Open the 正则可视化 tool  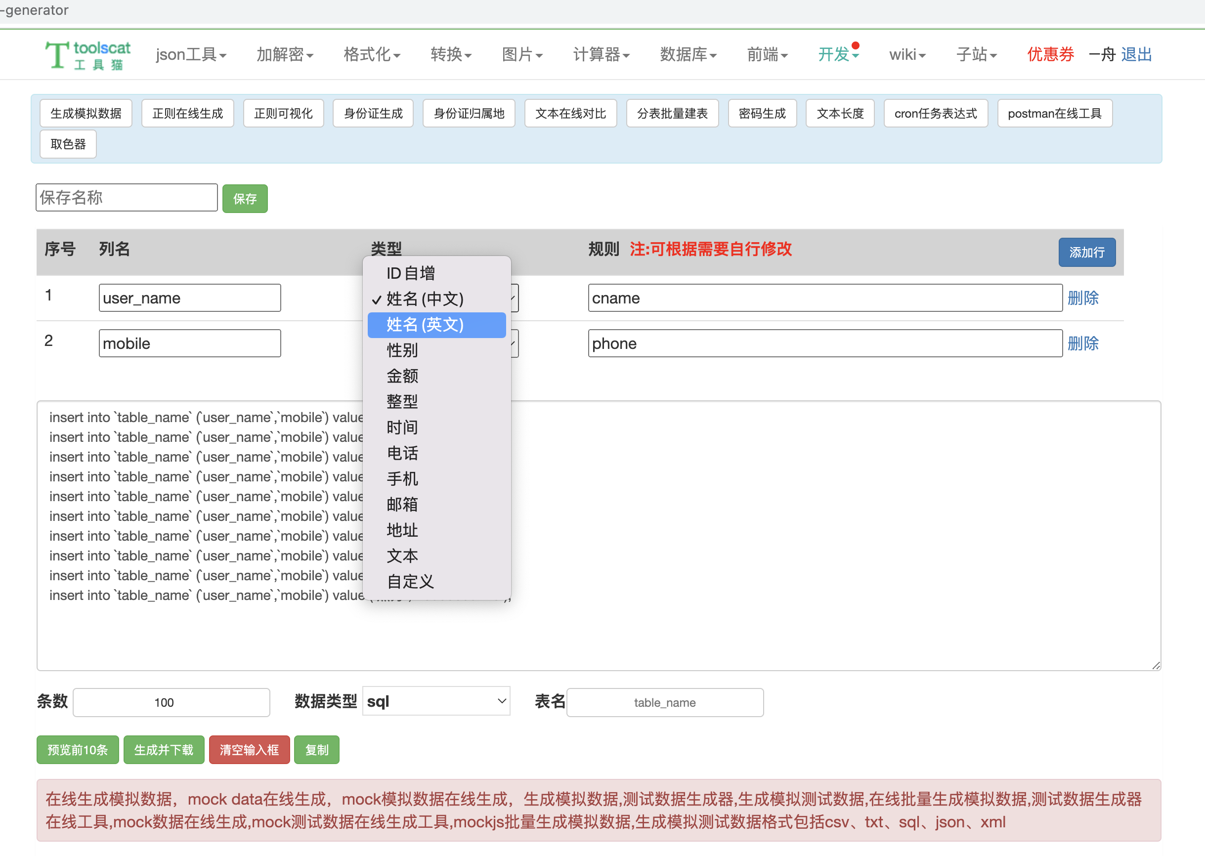coord(283,113)
